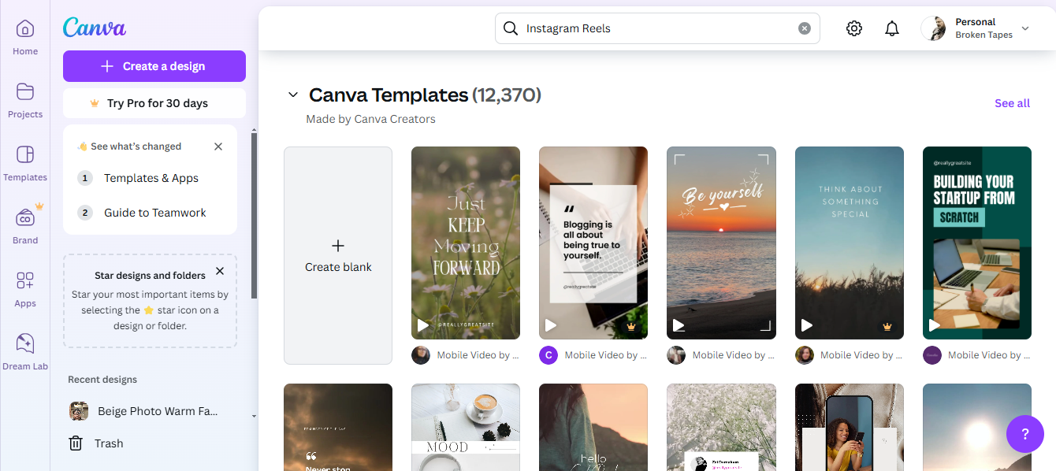Open Building Your Startup From Scratch template
This screenshot has width=1056, height=471.
click(977, 243)
